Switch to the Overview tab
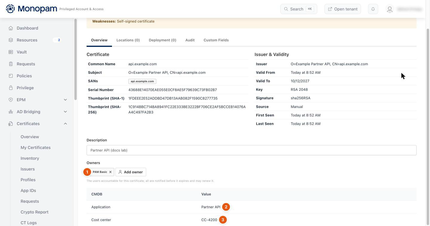The height and width of the screenshot is (226, 430). click(x=99, y=40)
